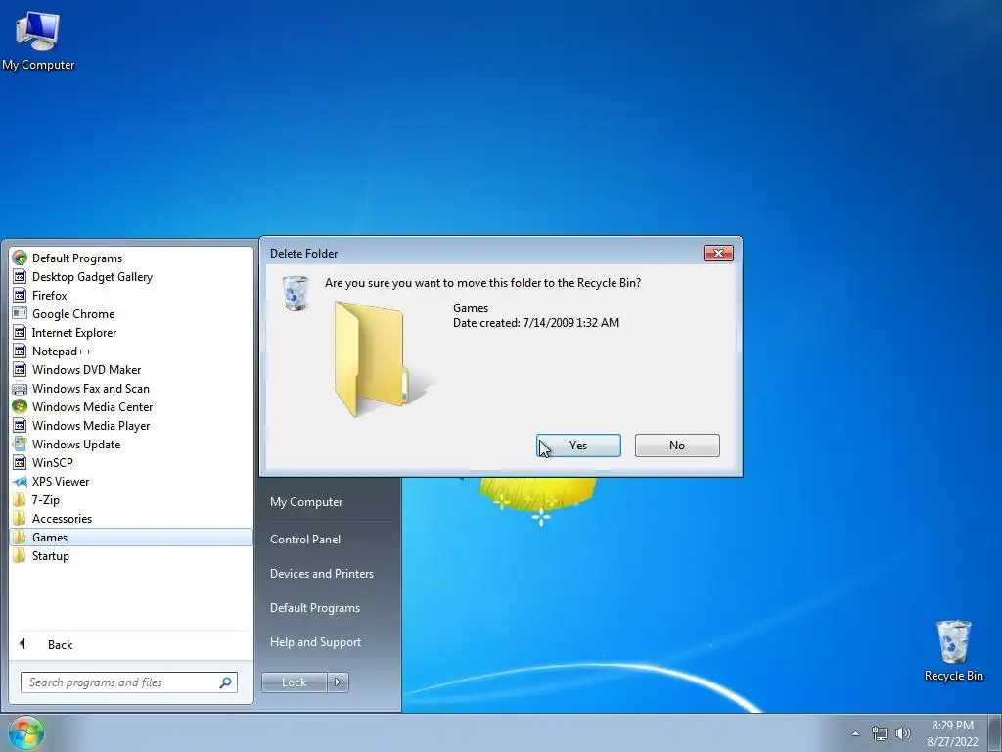Confirm deletion with Yes button

[x=578, y=446]
